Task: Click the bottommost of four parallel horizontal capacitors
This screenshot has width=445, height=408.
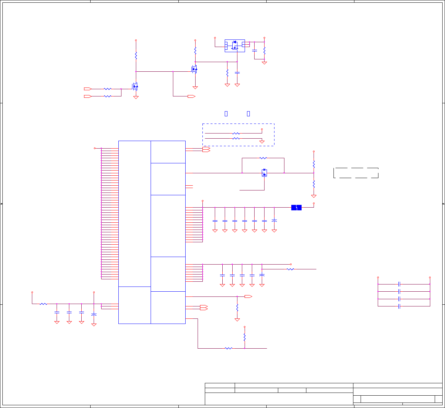Action: (x=399, y=306)
